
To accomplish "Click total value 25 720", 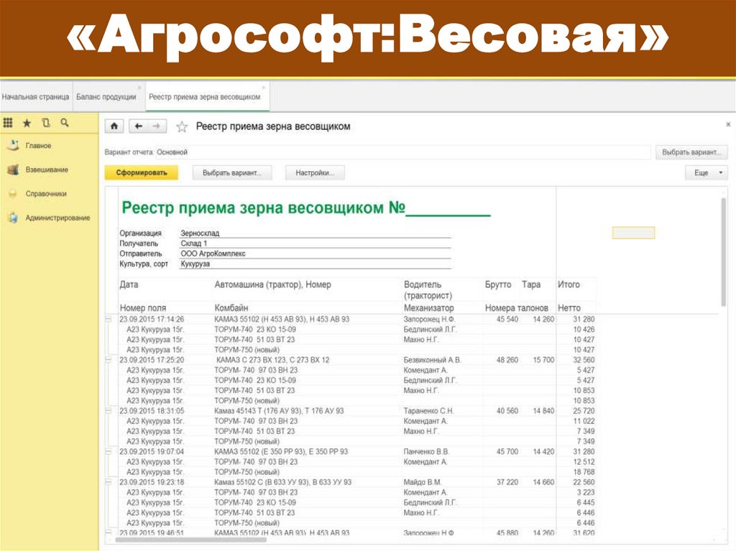I will coord(584,411).
